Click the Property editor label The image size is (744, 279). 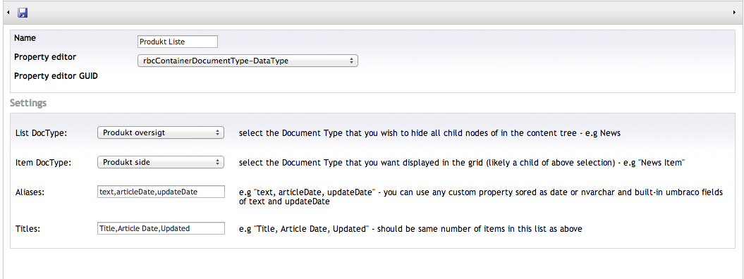pos(45,57)
